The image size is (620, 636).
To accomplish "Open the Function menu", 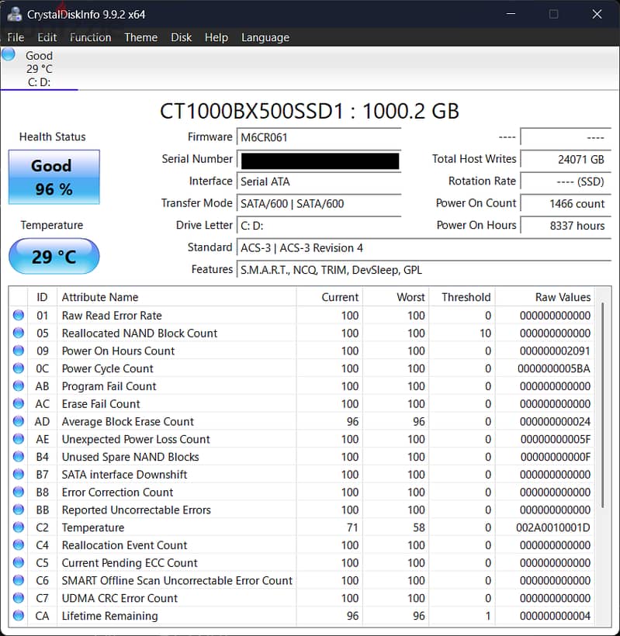I will point(91,37).
